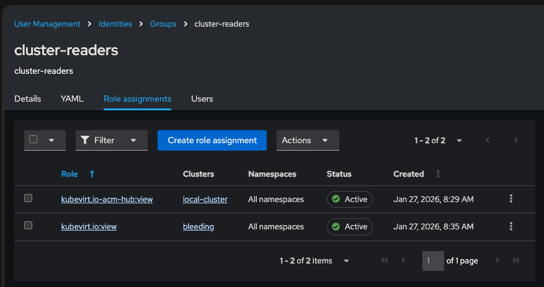
Task: Open the Users tab
Action: pyautogui.click(x=202, y=99)
